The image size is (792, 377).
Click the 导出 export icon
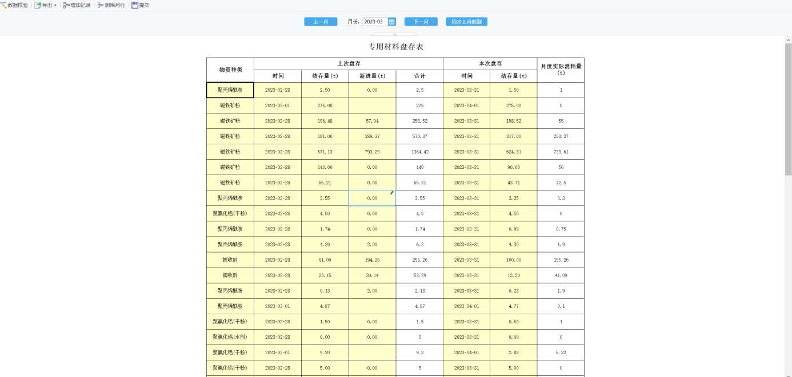(38, 5)
